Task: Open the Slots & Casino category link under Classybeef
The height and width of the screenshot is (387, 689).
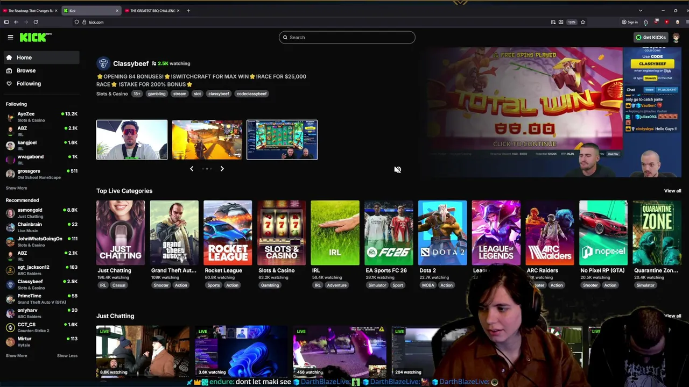Action: pos(112,94)
